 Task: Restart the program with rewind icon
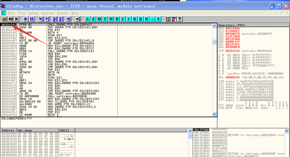[11, 19]
